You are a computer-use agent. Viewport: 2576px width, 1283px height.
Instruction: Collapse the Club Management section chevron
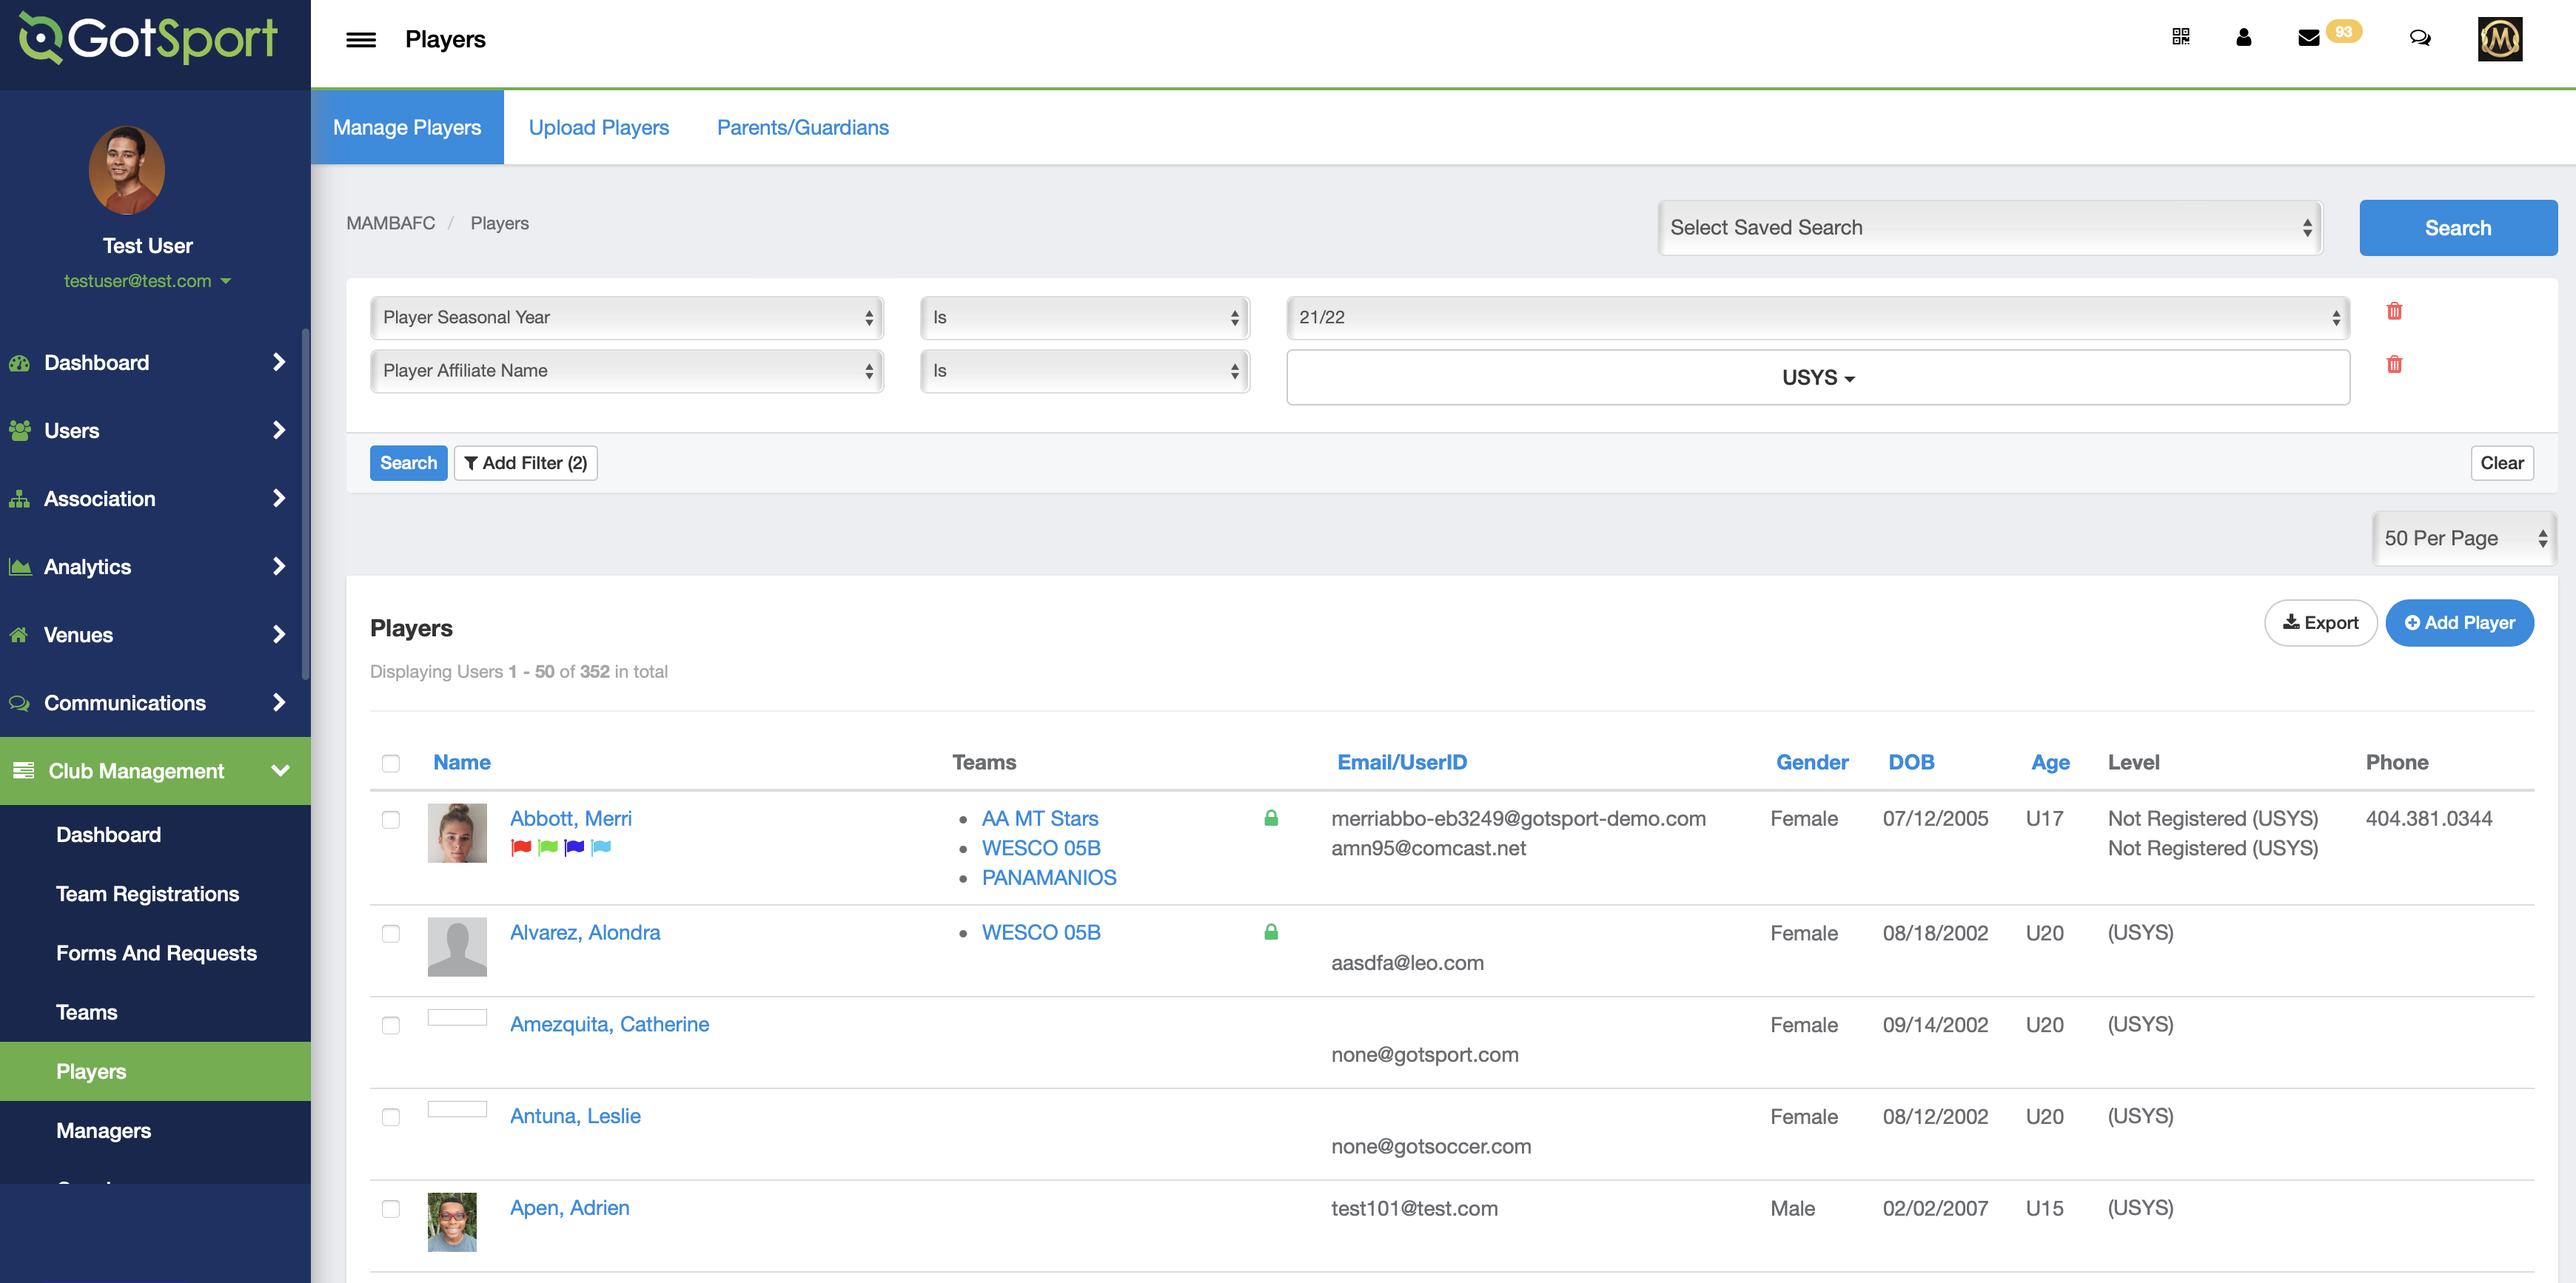click(x=280, y=770)
